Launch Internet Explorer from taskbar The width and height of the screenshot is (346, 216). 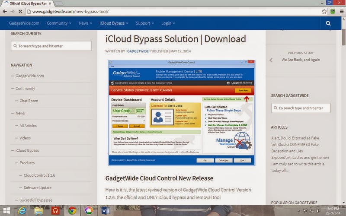(22, 211)
